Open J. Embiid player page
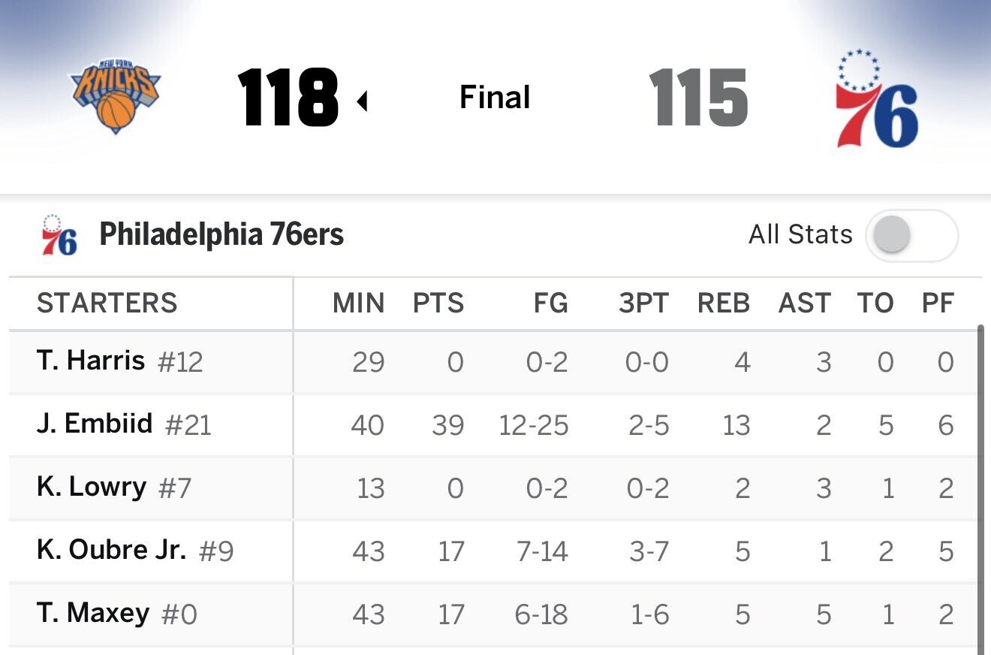The width and height of the screenshot is (991, 655). 95,424
